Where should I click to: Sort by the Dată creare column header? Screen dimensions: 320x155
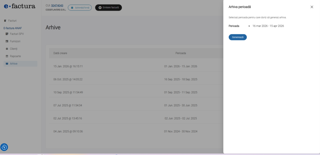point(60,53)
